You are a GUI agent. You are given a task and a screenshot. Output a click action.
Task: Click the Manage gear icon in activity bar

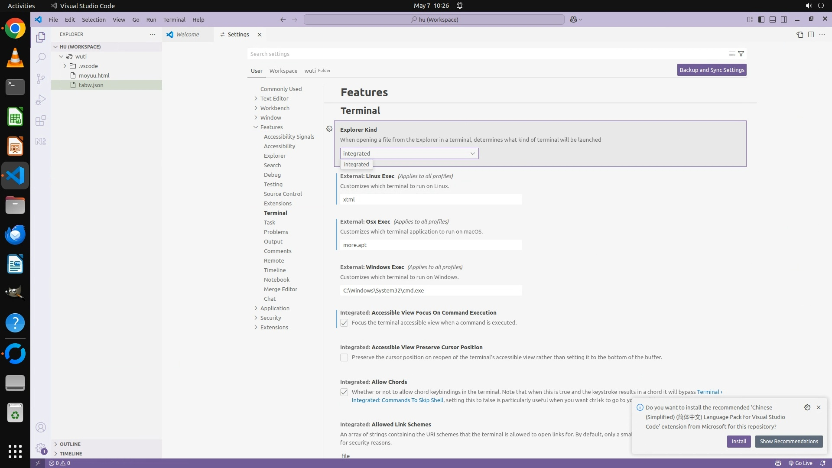(41, 448)
